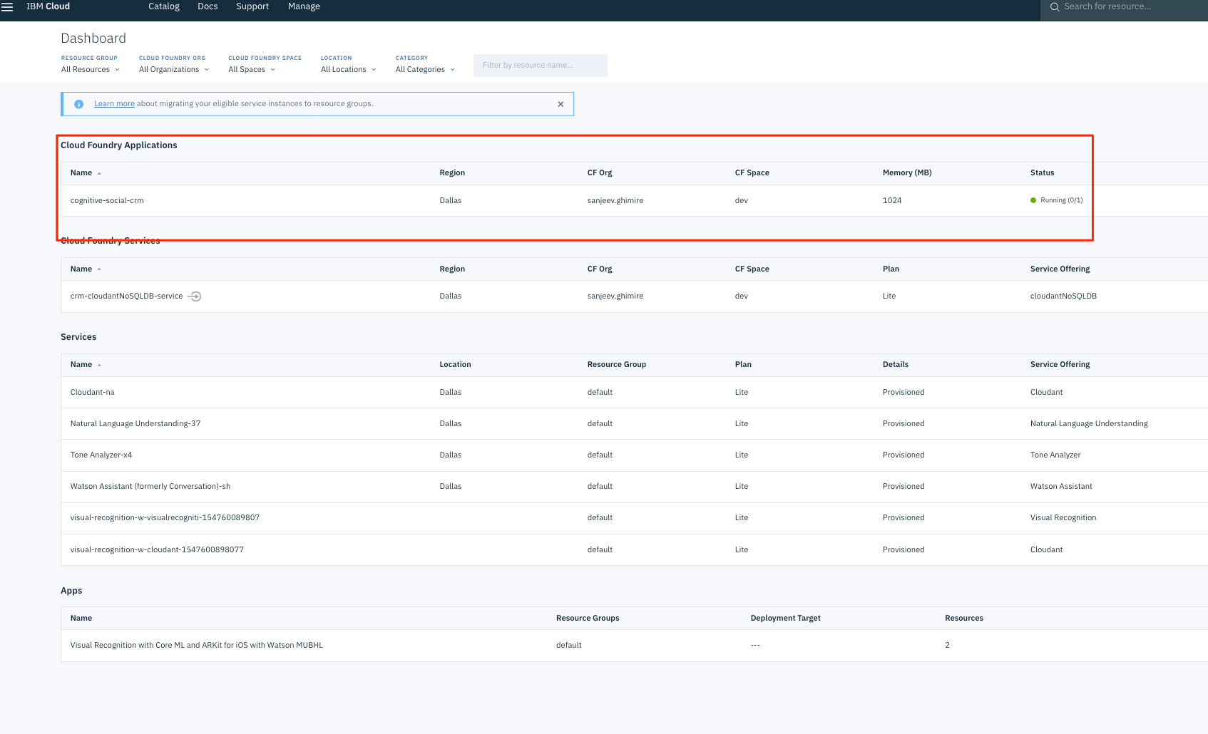Sort Cloud Foundry Applications by Name arrow

click(x=99, y=173)
